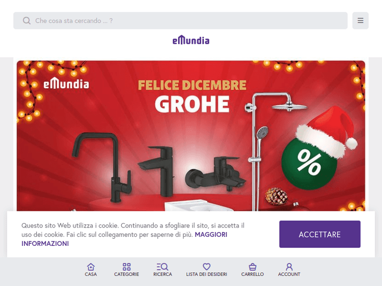Click the GROHE headline on the banner
382x286 pixels.
[x=192, y=104]
